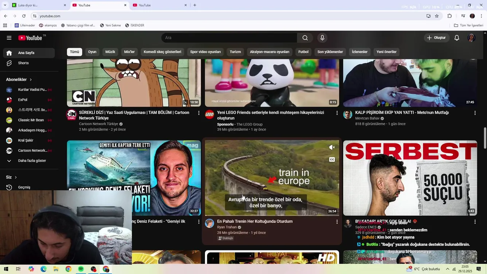
Task: Select the Yeni öneriler chip
Action: (x=387, y=52)
